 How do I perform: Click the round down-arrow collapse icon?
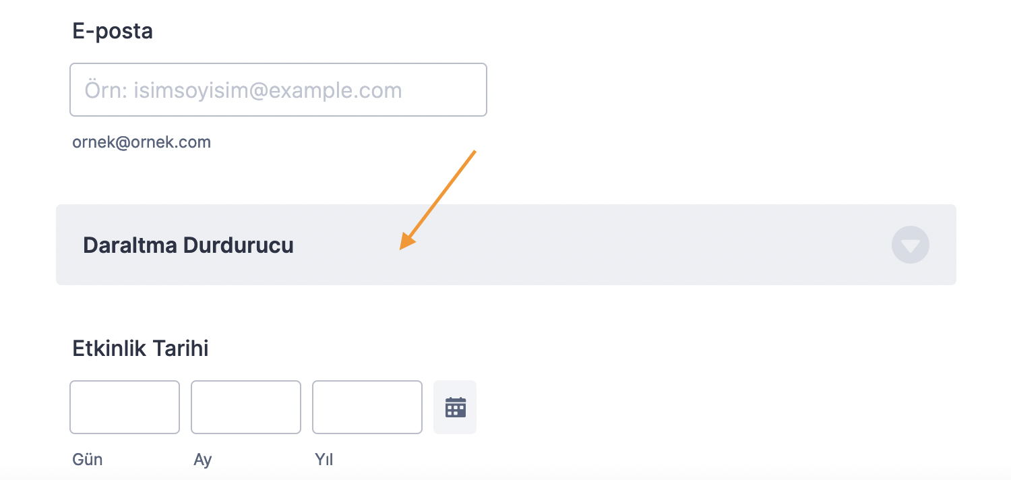[x=910, y=245]
